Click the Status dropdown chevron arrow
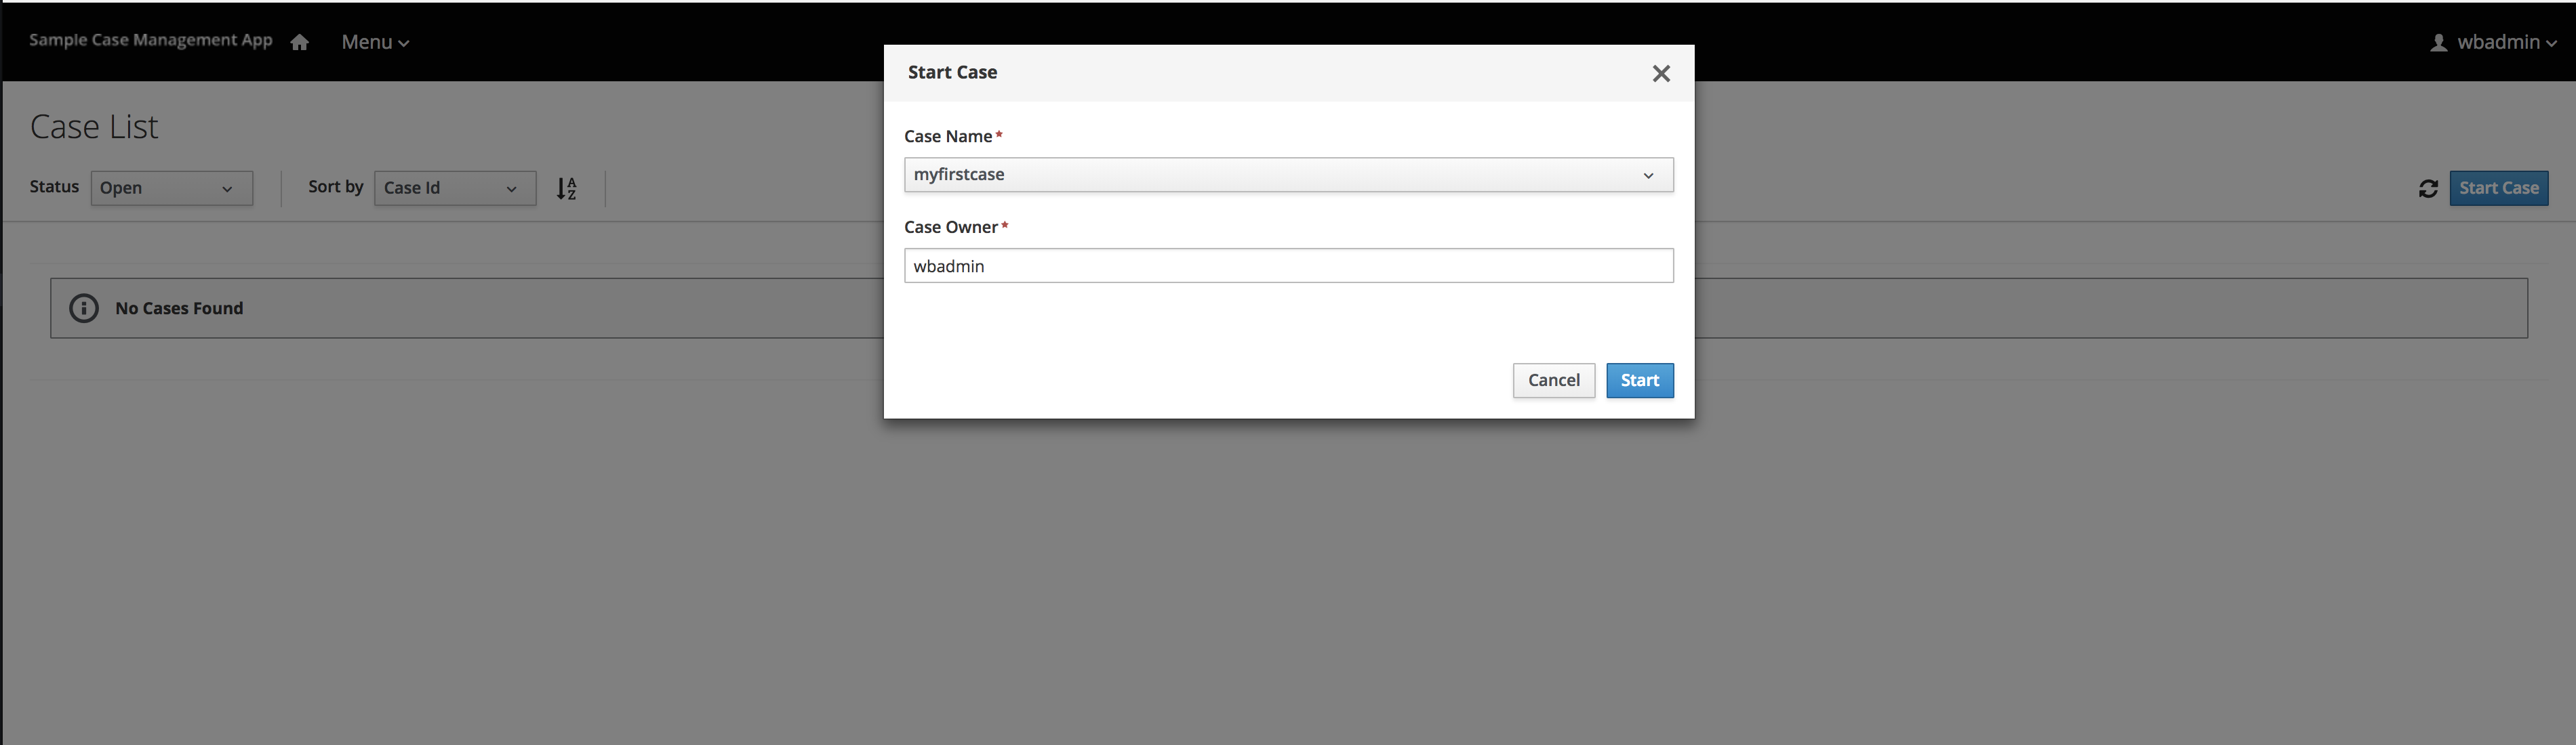This screenshot has height=745, width=2576. [x=227, y=189]
